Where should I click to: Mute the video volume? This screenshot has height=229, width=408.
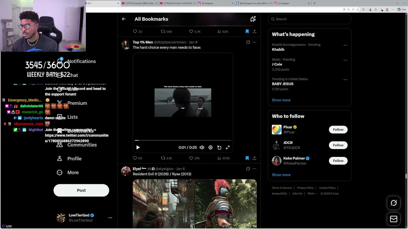(202, 148)
